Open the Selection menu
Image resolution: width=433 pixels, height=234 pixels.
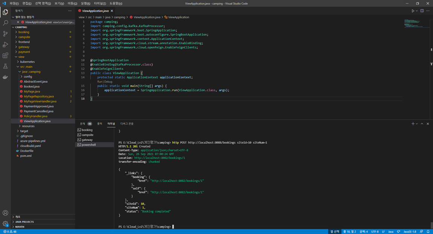pos(43,3)
